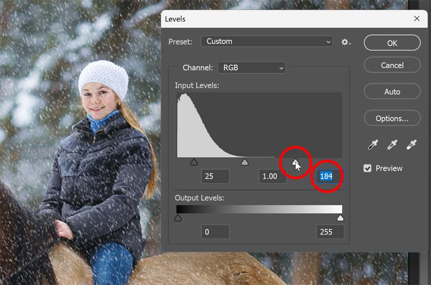Cancel the Levels adjustment
Viewport: 431px width, 285px height.
click(x=392, y=65)
